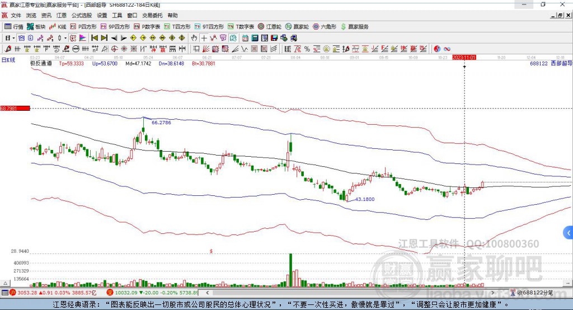This screenshot has height=310, width=573.
Task: Open the 赢家轮 wheel tool
Action: pyautogui.click(x=297, y=27)
